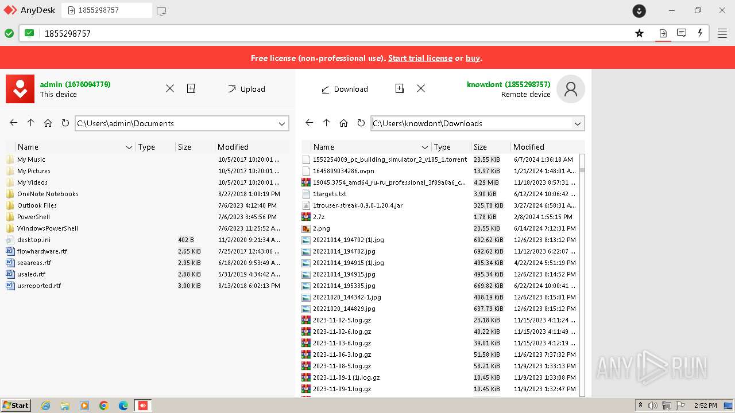Go to home folder in remote panel

344,123
